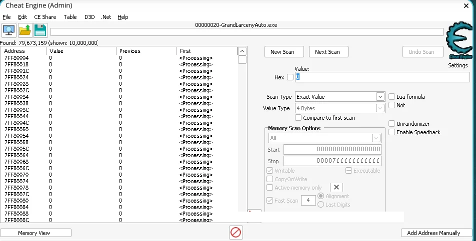
Task: Click the Start address field
Action: point(332,149)
